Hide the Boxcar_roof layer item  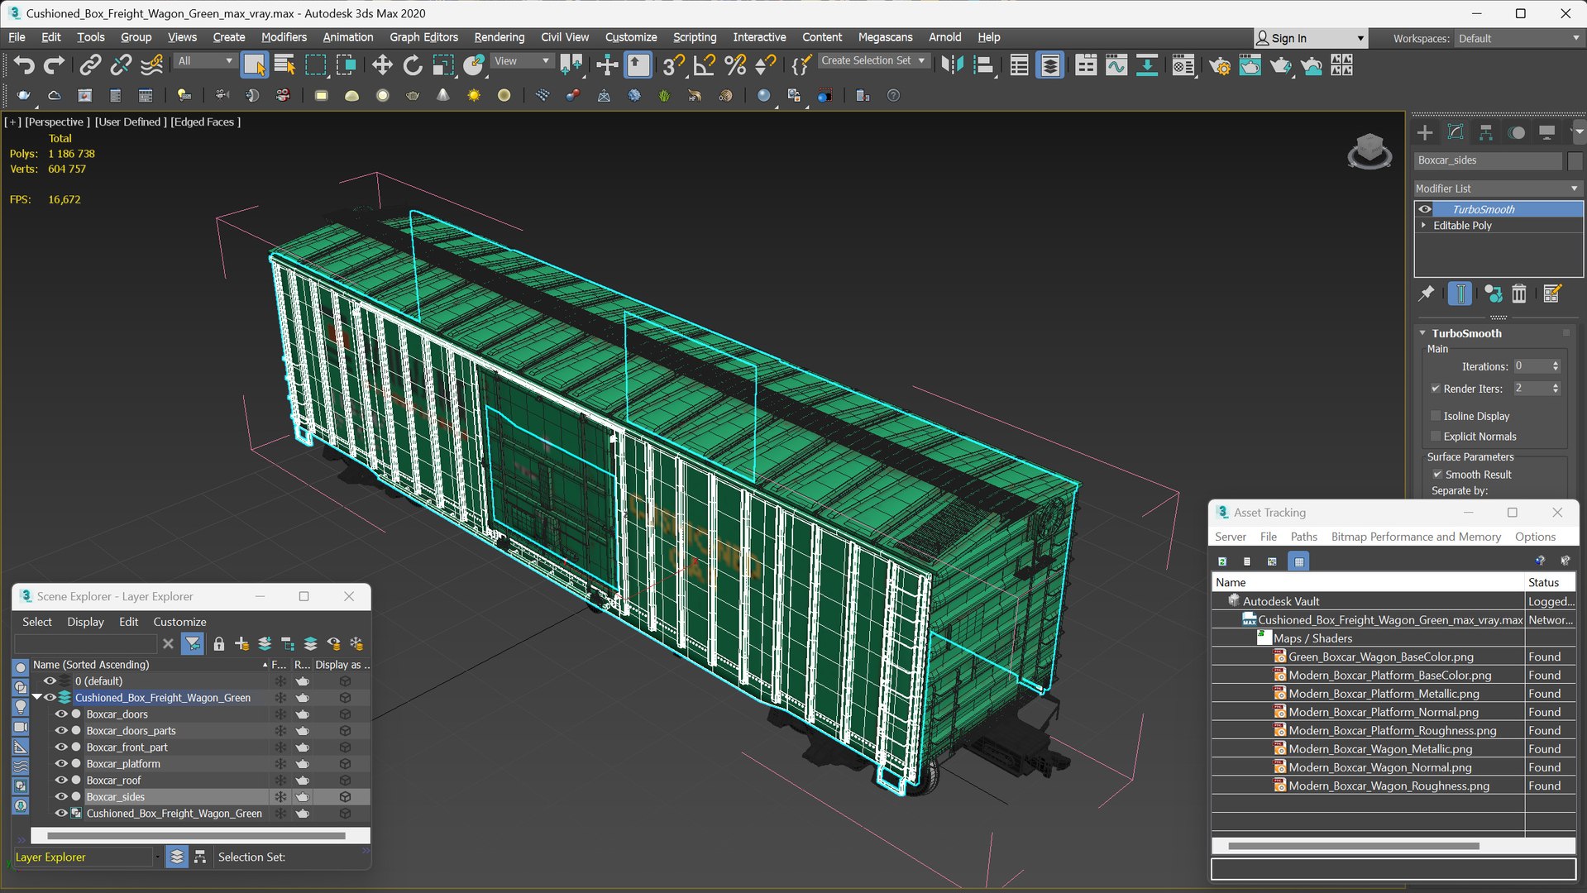(61, 781)
